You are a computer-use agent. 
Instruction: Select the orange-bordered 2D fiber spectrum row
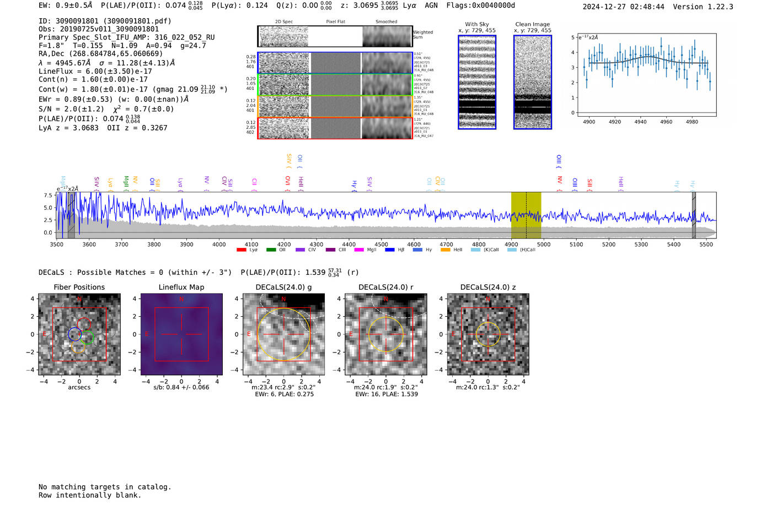click(x=335, y=106)
